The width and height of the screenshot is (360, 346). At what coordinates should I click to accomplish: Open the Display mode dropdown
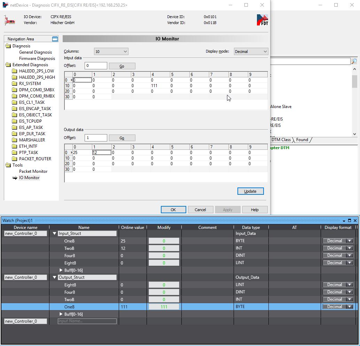[251, 52]
